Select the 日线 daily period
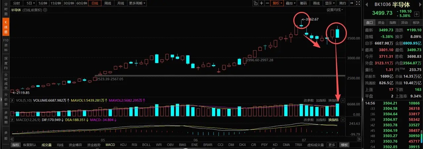This screenshot has width=423, height=149. (x=95, y=3)
